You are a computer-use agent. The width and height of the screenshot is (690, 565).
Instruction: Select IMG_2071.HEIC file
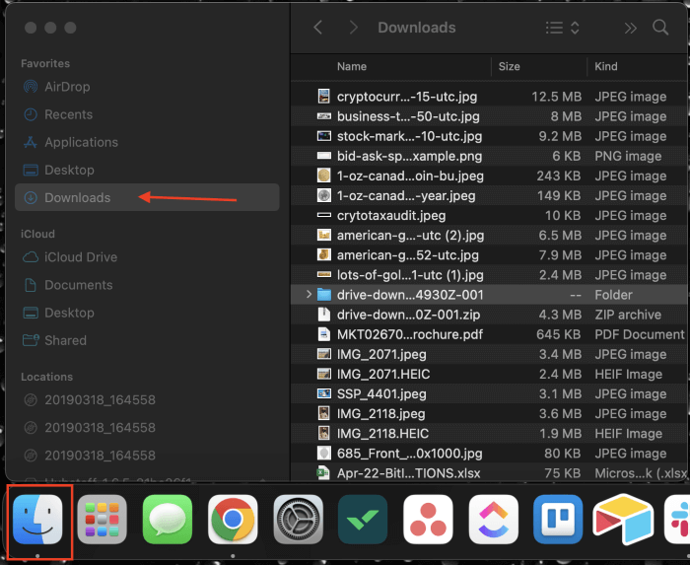tap(489, 374)
